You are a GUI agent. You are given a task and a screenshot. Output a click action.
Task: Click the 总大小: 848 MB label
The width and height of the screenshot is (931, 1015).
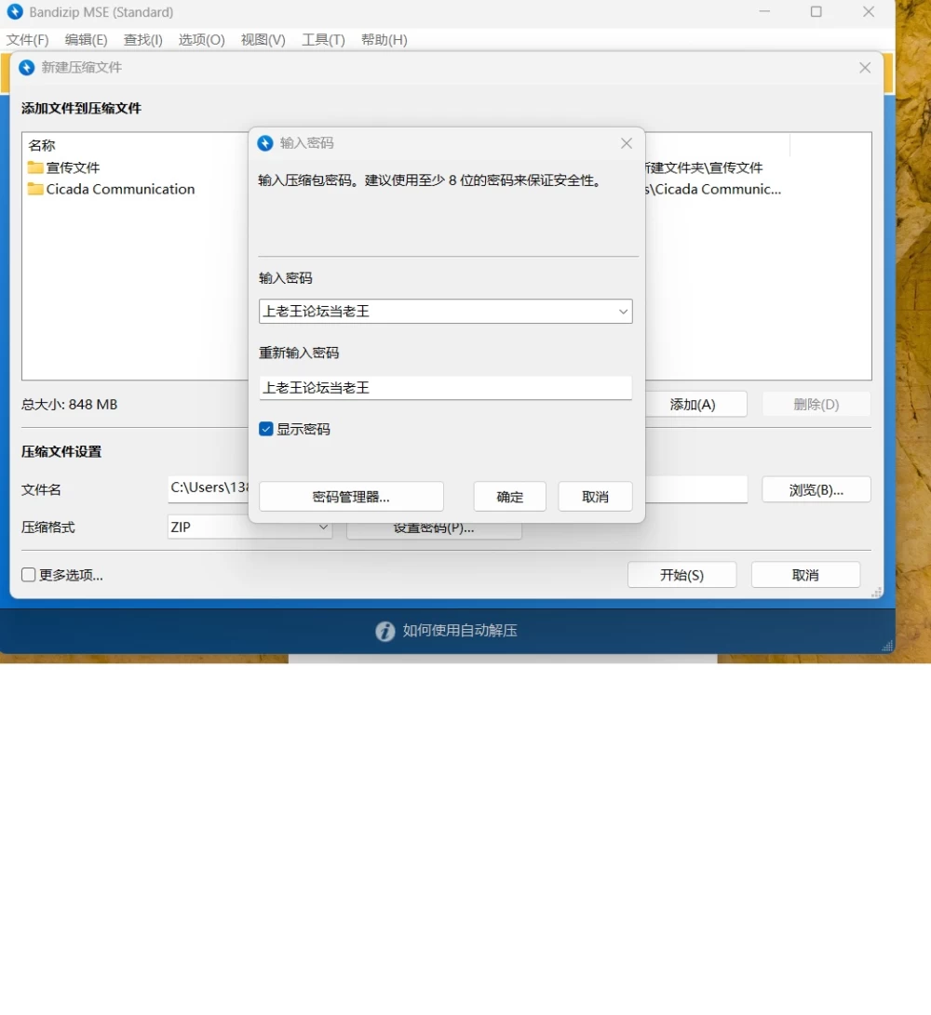pyautogui.click(x=69, y=405)
